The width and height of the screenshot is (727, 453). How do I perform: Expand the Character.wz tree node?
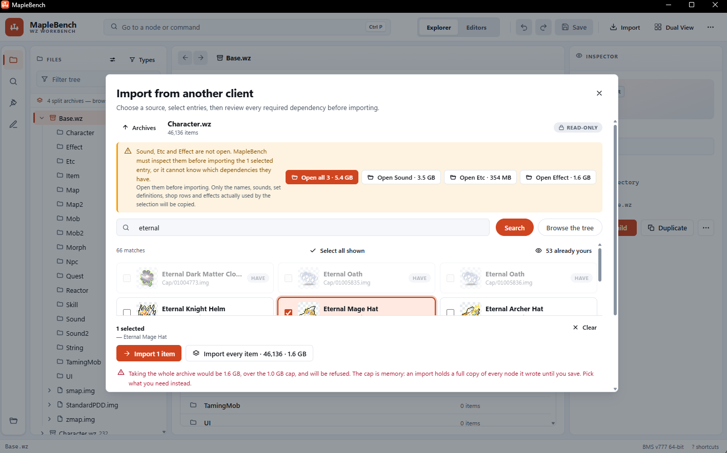pos(42,433)
